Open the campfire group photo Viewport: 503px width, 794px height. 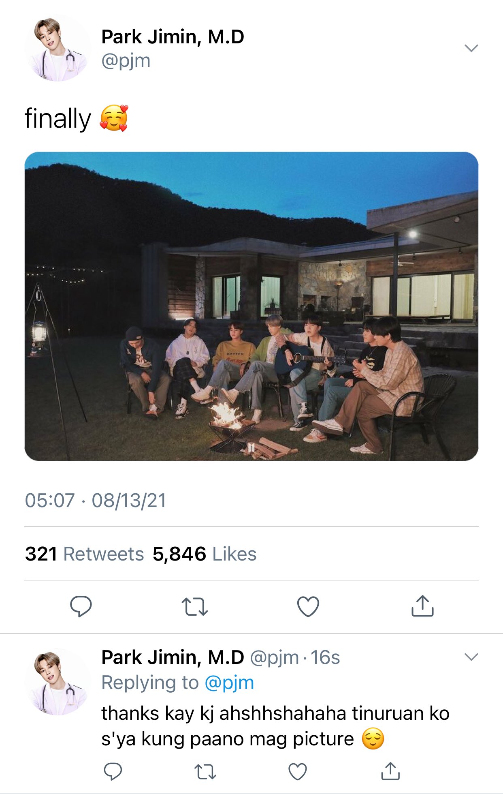(251, 306)
